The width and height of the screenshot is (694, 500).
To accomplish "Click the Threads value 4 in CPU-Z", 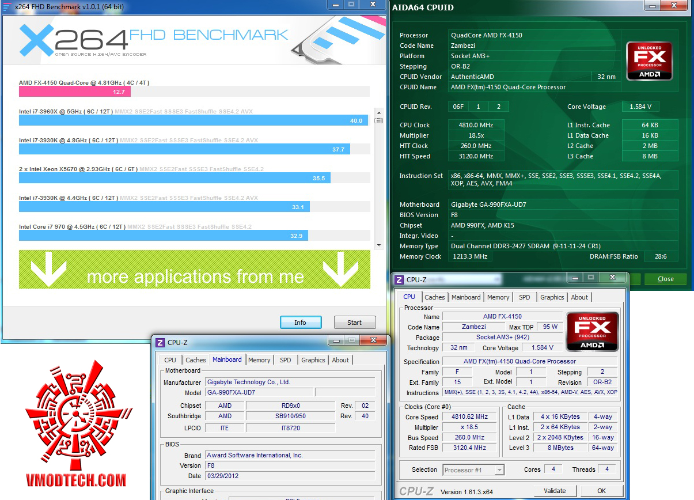I will [606, 469].
